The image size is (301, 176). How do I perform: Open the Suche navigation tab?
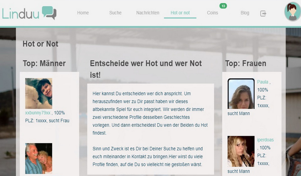tap(115, 13)
